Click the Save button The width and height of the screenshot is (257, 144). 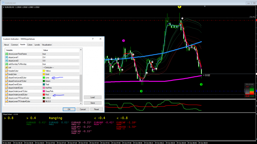coord(93,103)
